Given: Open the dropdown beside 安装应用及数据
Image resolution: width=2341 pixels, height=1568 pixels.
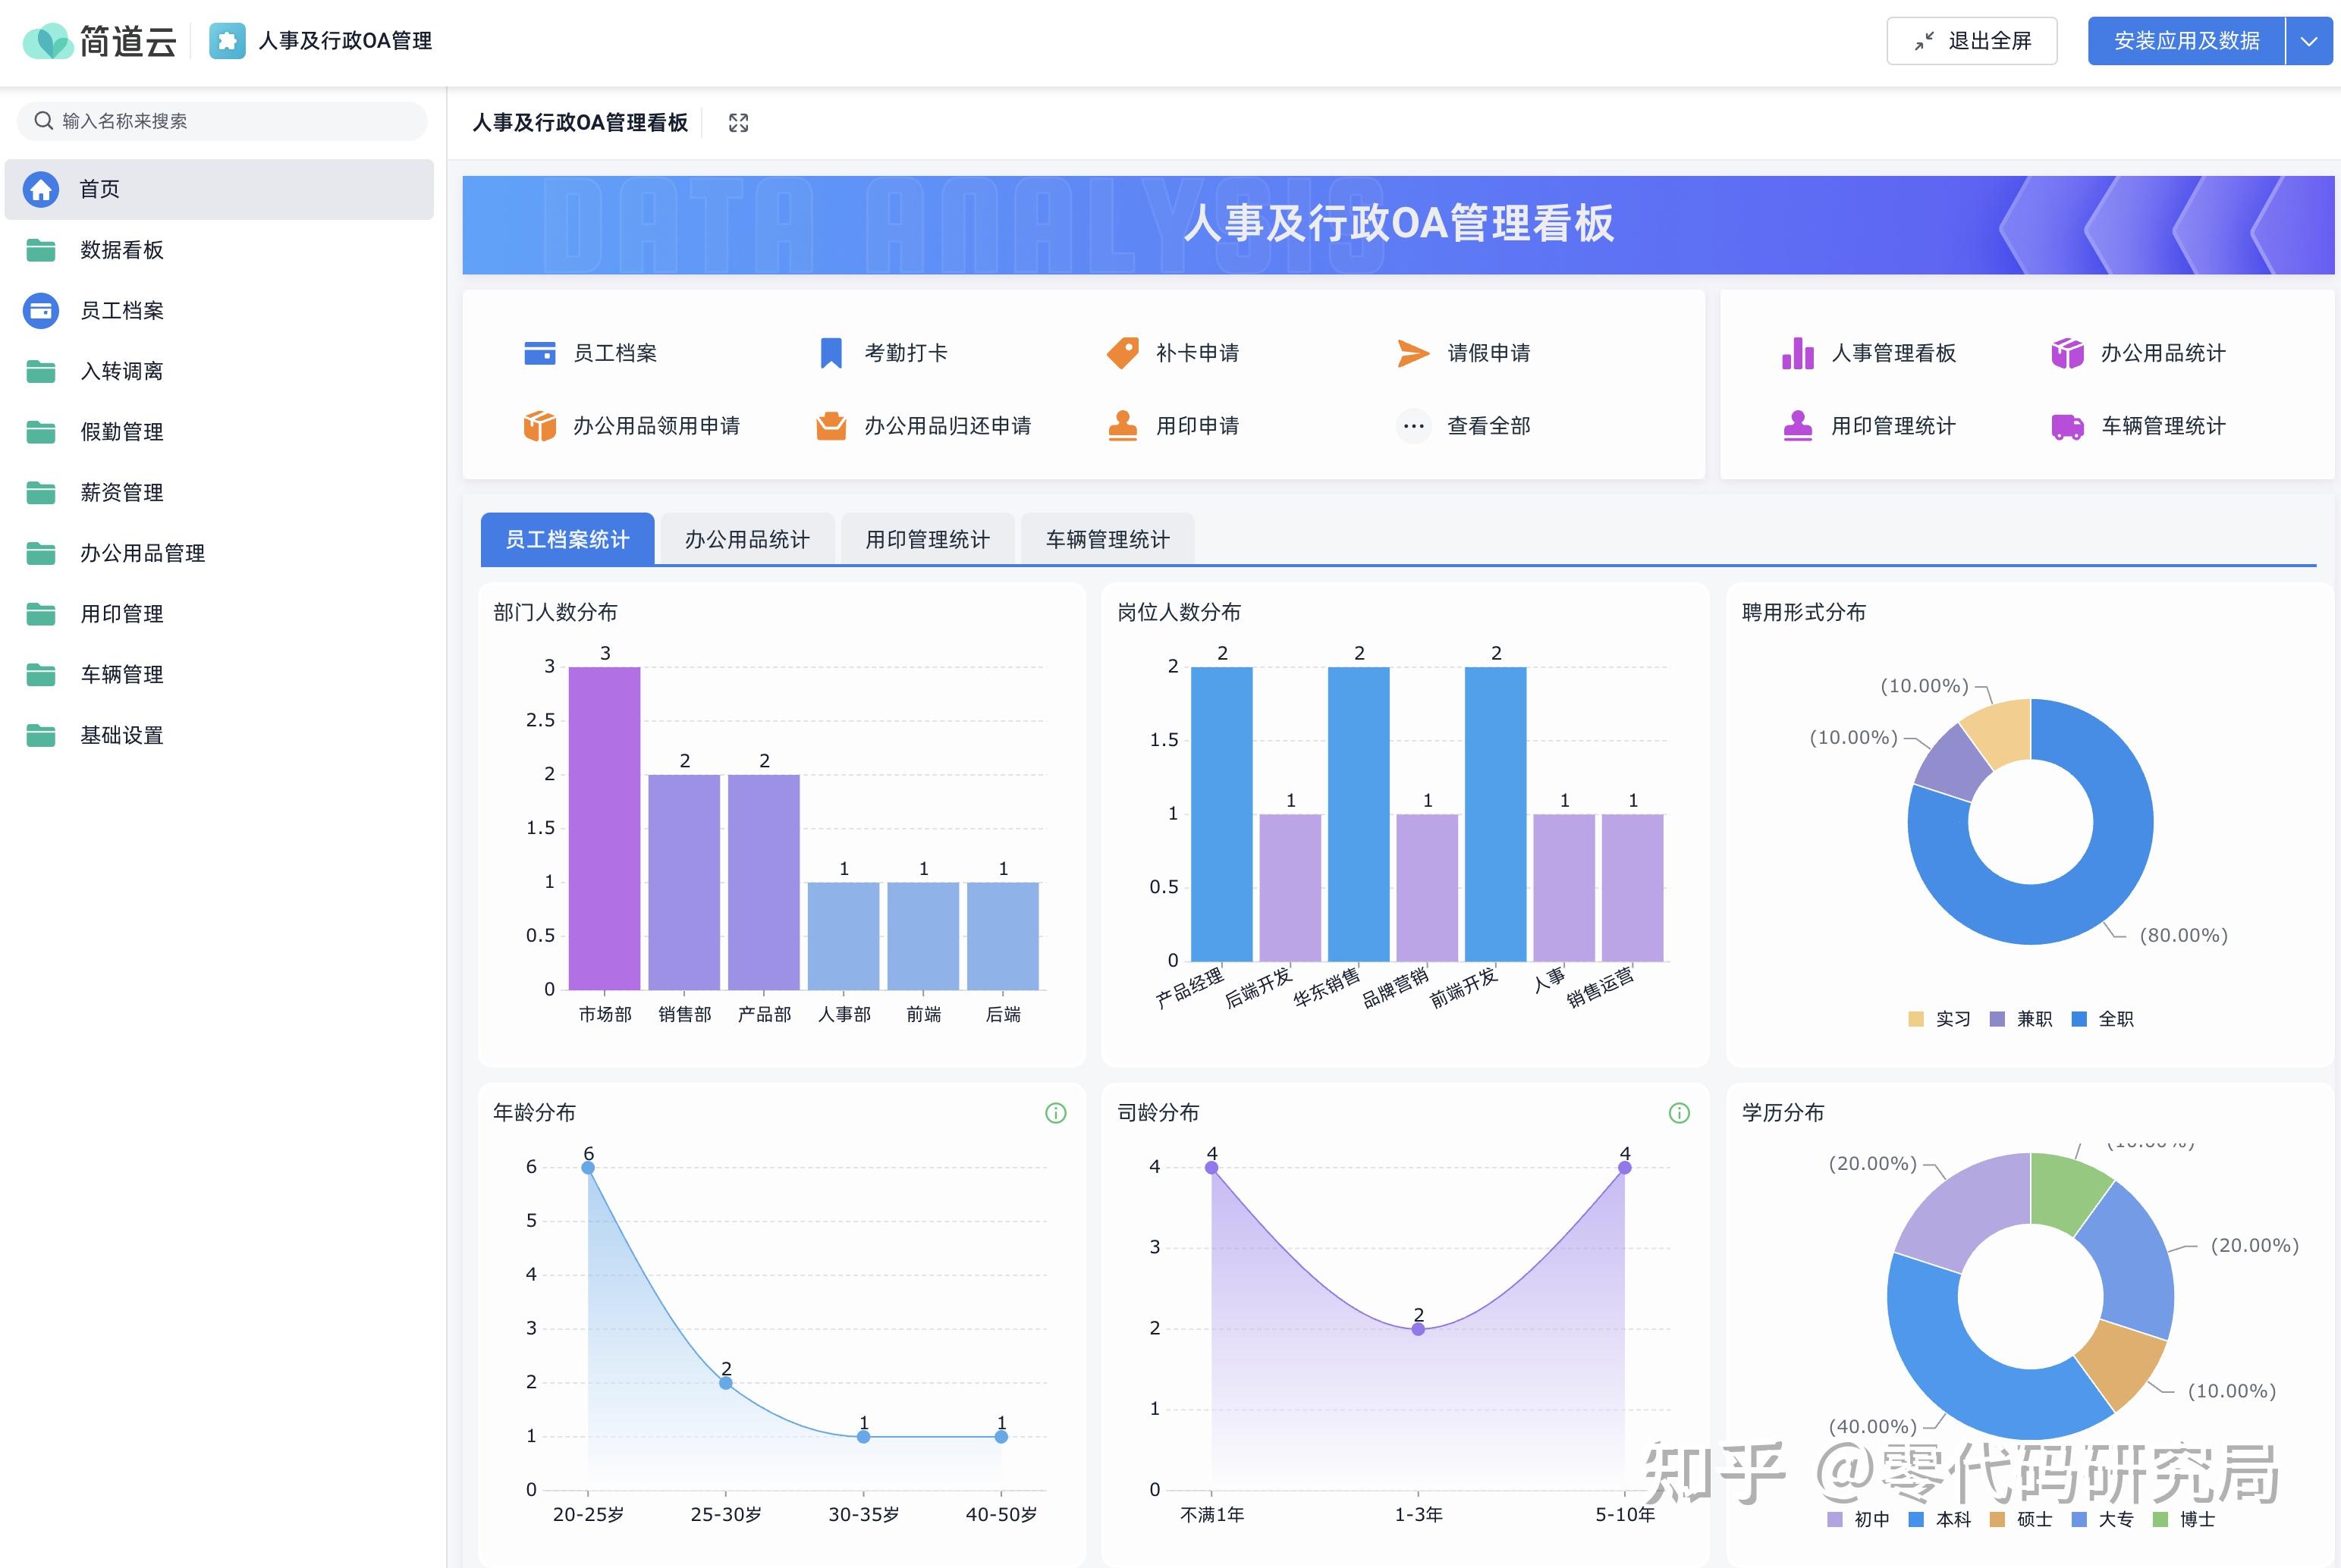Looking at the screenshot, I should [2311, 41].
